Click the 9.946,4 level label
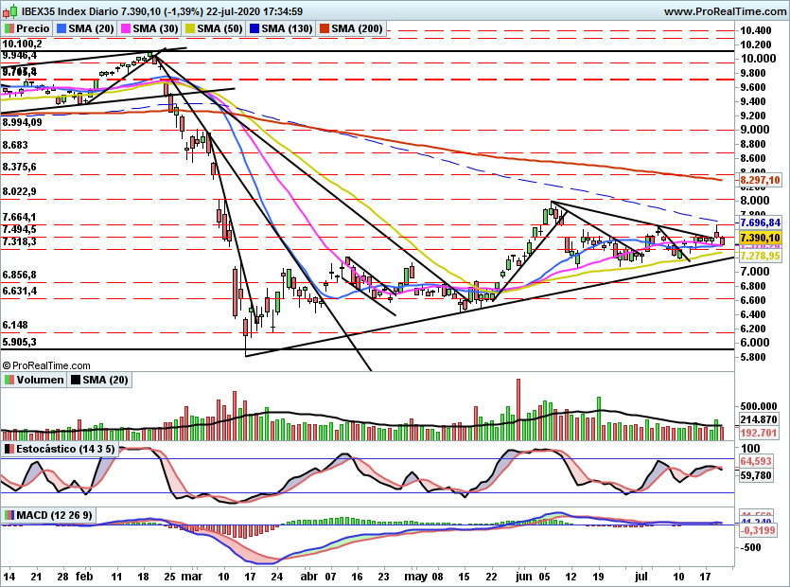The width and height of the screenshot is (790, 587). [x=19, y=55]
